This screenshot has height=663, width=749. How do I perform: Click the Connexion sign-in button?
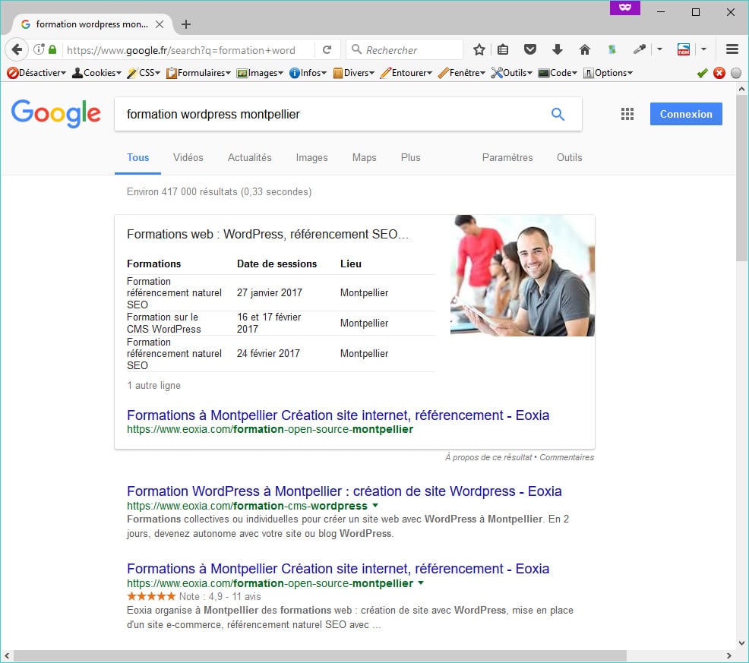point(686,114)
